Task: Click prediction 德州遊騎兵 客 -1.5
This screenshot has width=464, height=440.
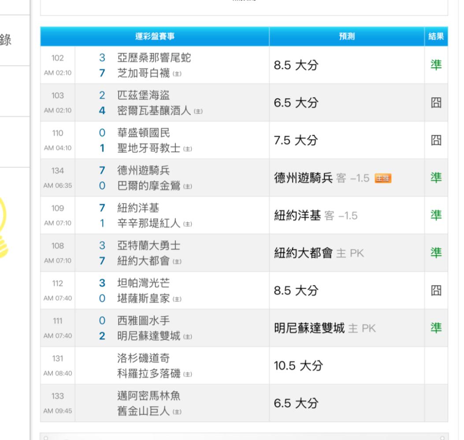Action: click(x=322, y=178)
